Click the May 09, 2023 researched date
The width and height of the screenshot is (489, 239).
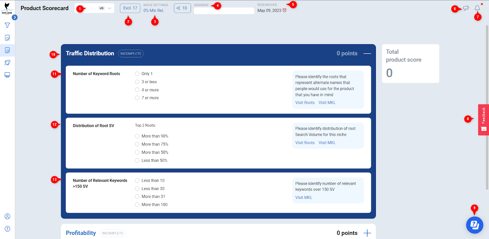point(269,10)
